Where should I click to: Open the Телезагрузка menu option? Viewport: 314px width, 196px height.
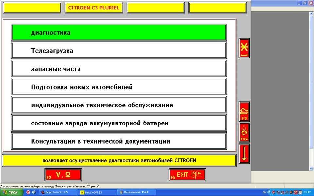pos(119,51)
